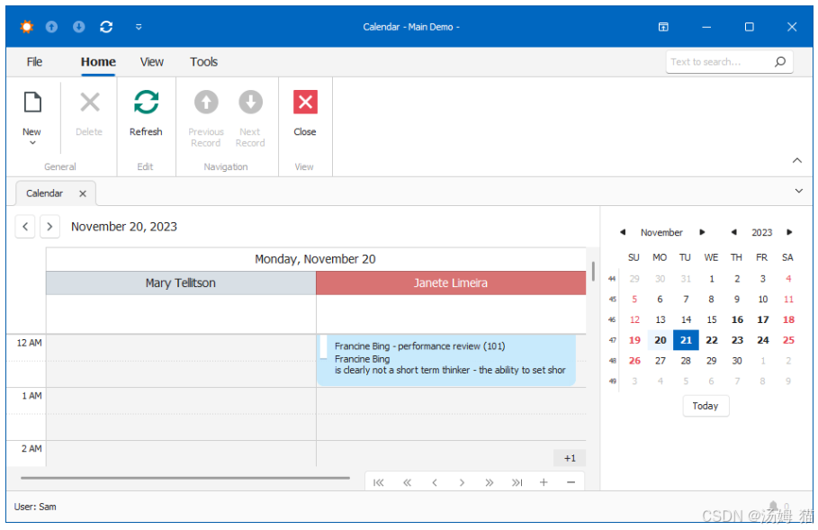Select November 21 in the mini calendar

[x=686, y=340]
